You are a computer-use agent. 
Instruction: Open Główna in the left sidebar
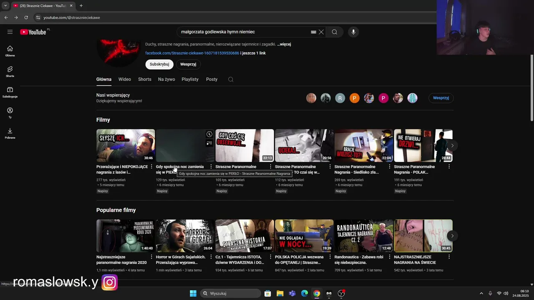[10, 51]
